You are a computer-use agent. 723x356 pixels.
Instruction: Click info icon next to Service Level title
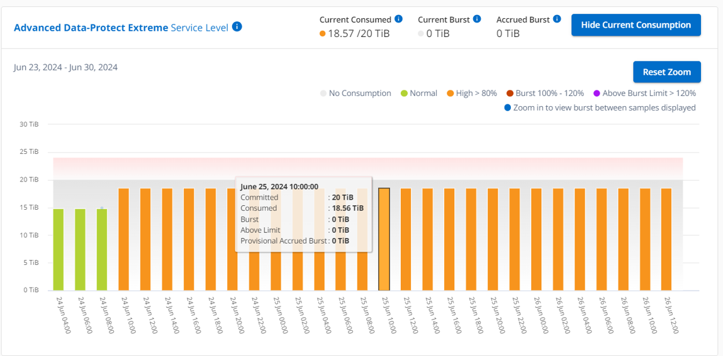(237, 27)
